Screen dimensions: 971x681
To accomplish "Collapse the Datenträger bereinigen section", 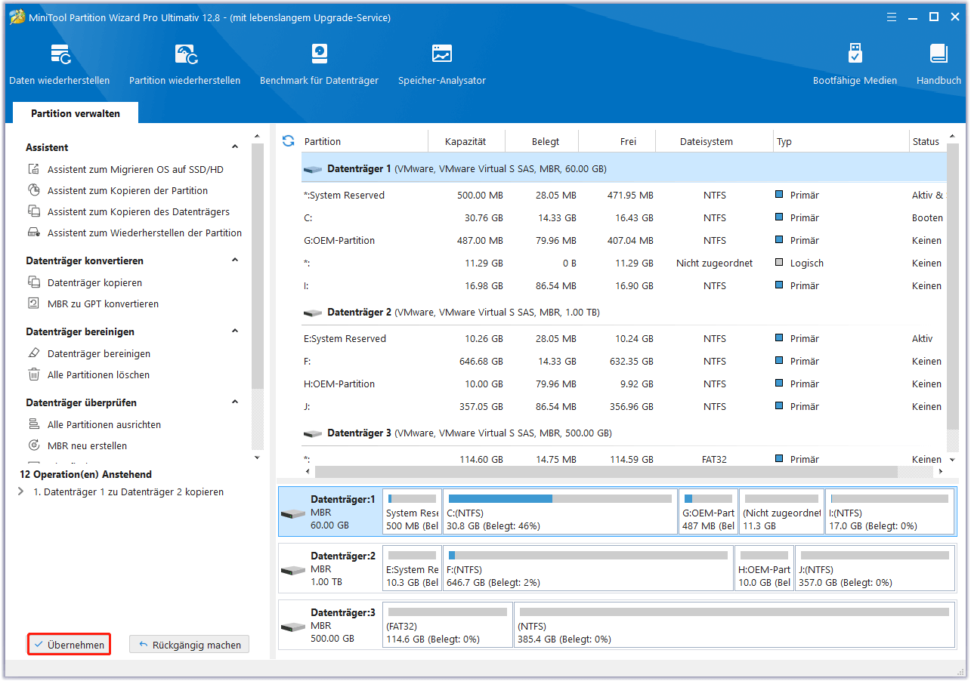I will pos(235,331).
